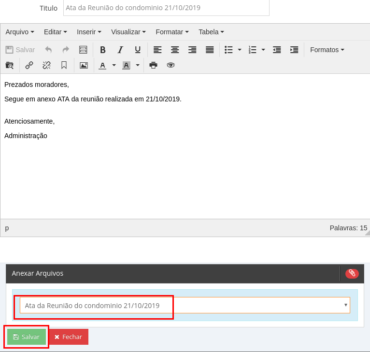370x352 pixels.
Task: Click the green Salvar button
Action: (x=27, y=337)
